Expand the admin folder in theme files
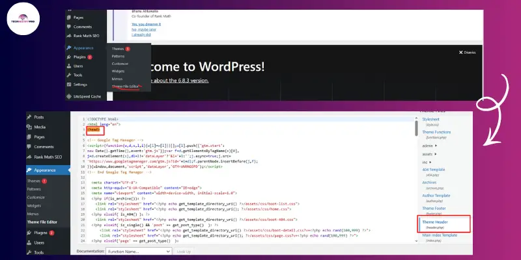Viewport: 521px width, 260px height. [429, 146]
